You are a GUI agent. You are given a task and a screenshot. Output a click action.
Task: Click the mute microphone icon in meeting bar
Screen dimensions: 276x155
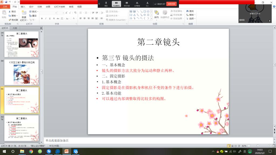(106, 3)
